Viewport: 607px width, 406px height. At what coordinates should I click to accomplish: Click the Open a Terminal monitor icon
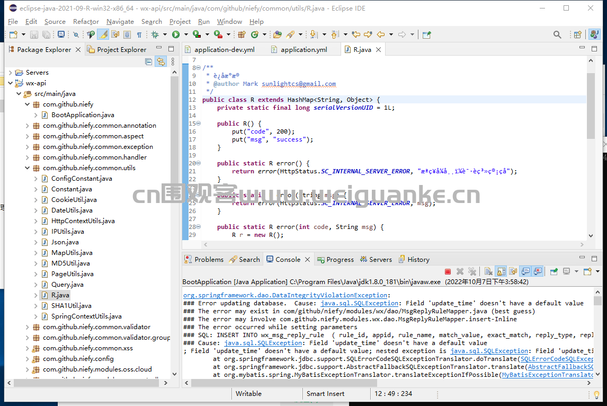click(x=61, y=35)
